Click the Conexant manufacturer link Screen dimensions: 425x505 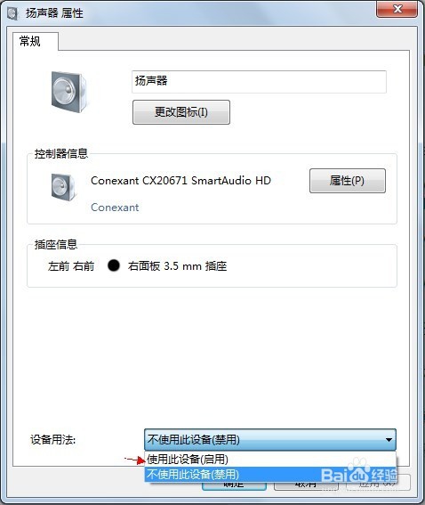coord(115,208)
